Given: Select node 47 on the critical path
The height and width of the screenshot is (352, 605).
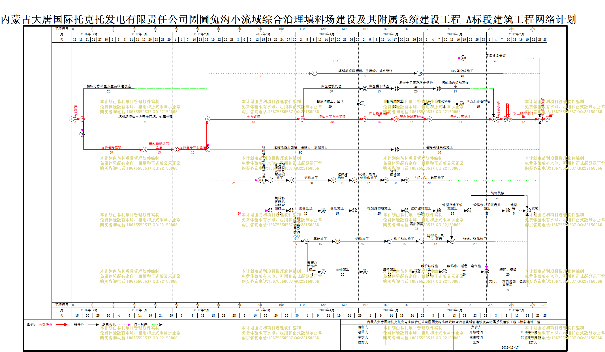Looking at the screenshot, I should [x=494, y=119].
